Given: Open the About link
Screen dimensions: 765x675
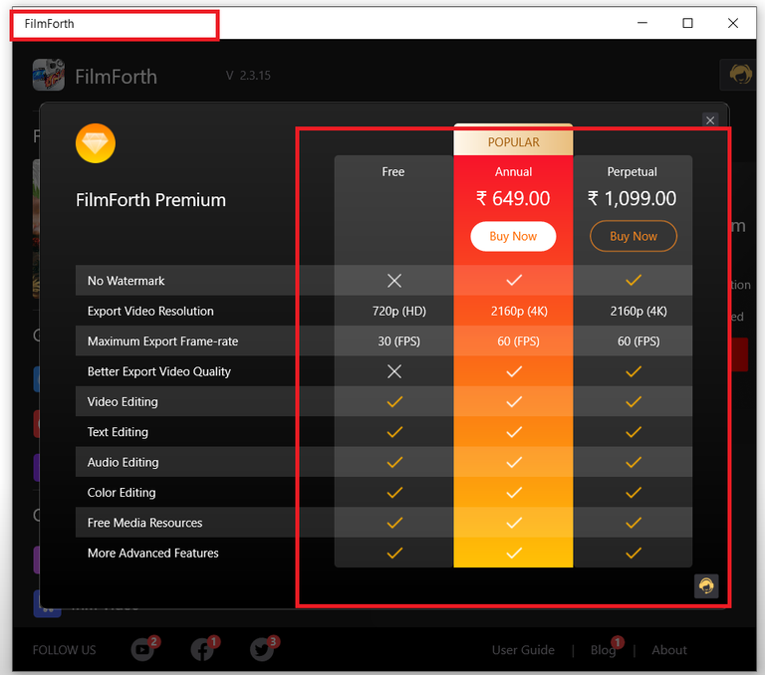Looking at the screenshot, I should pyautogui.click(x=669, y=650).
